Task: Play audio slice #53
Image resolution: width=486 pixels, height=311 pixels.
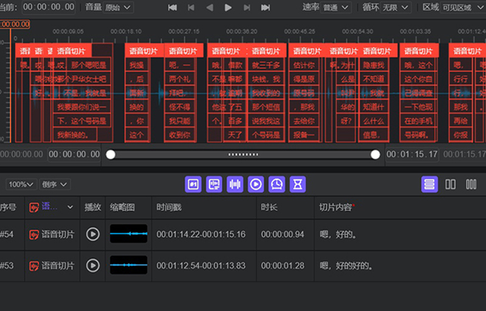Action: [93, 265]
